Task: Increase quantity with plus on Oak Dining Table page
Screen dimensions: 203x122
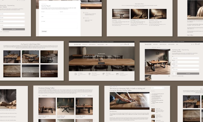Action: pyautogui.click(x=176, y=73)
